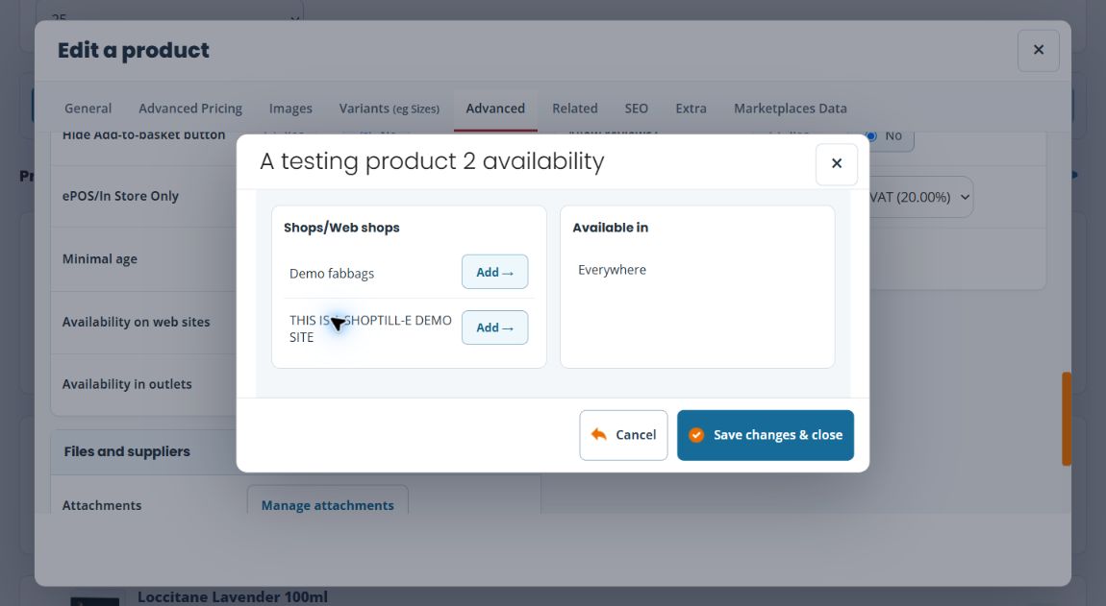The image size is (1106, 606).
Task: Click THIS IS SHOPTILL-E DEMO SITE text
Action: [x=370, y=328]
